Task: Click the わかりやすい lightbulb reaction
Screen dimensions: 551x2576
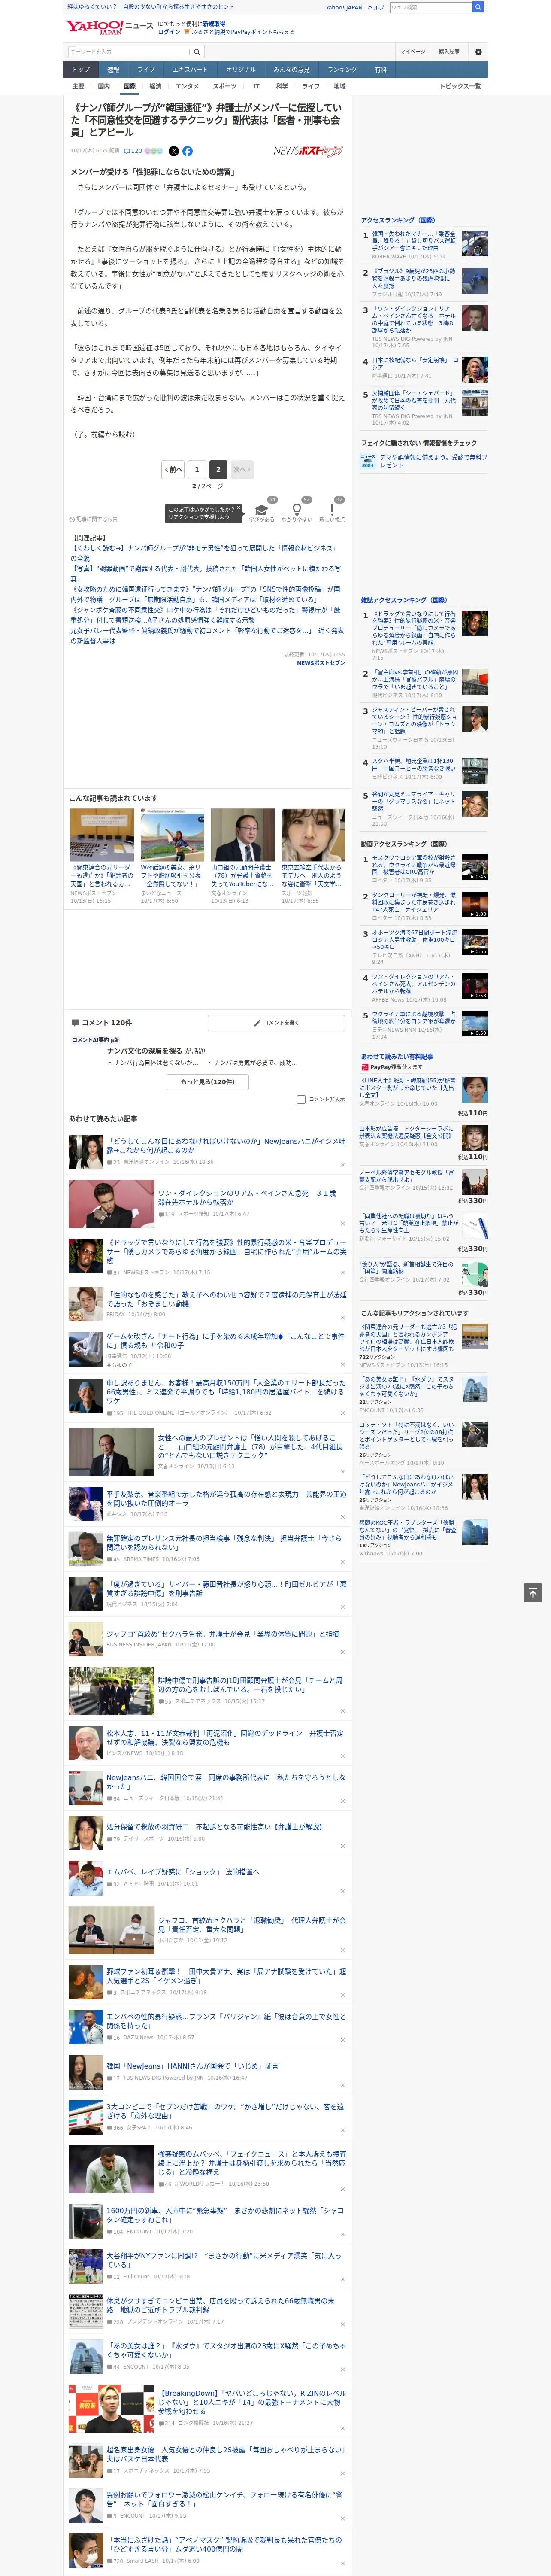Action: [x=296, y=509]
